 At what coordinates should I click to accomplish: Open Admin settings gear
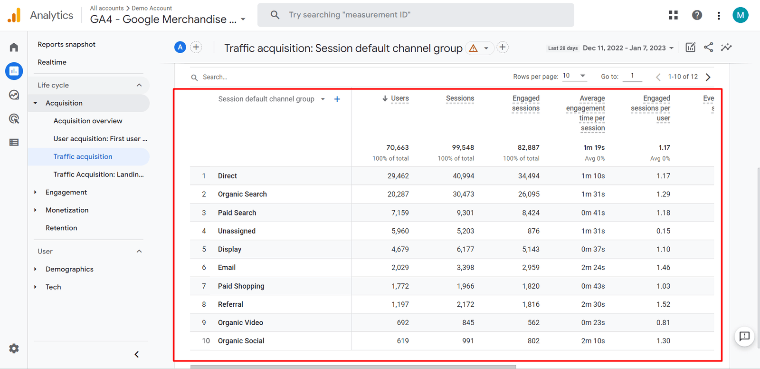pos(14,349)
